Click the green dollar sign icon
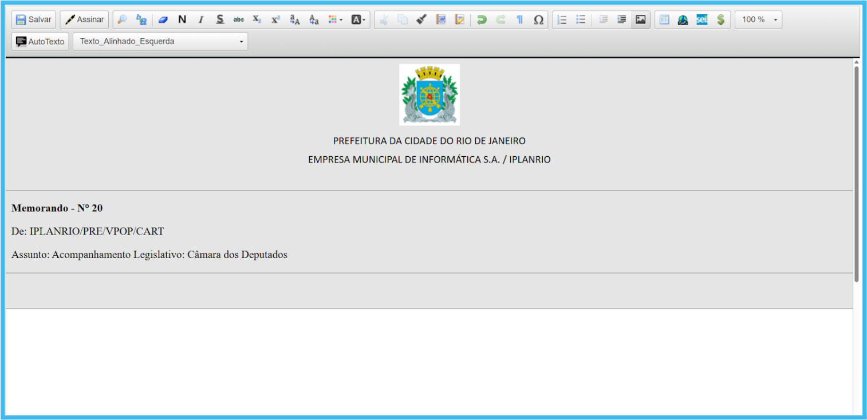This screenshot has height=420, width=867. click(720, 19)
